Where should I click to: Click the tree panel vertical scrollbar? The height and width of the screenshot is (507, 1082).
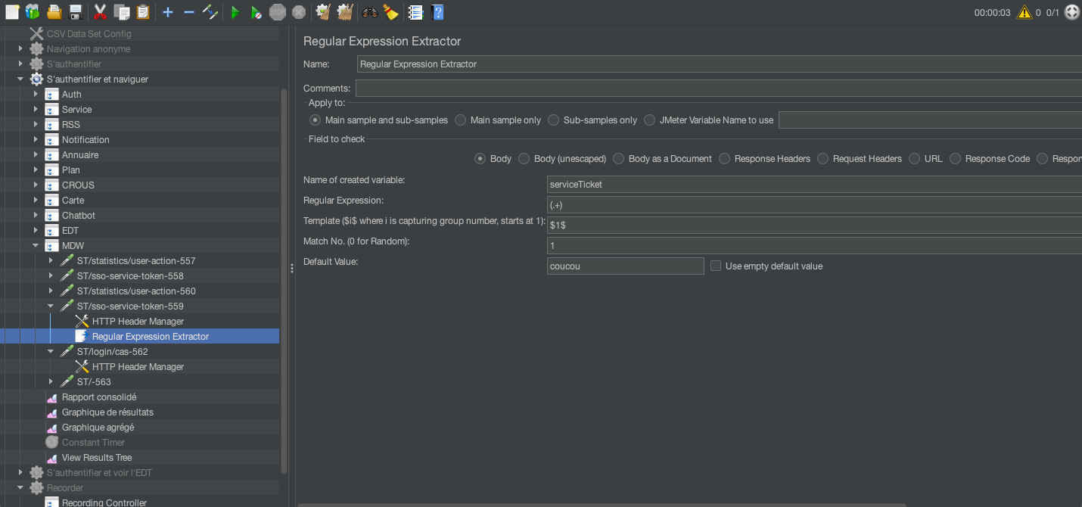click(x=284, y=280)
